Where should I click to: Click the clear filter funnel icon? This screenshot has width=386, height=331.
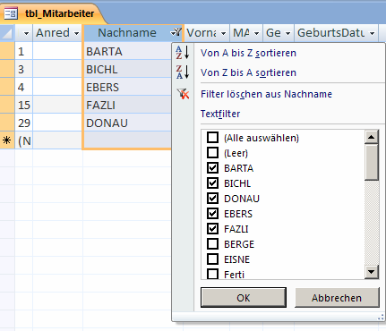coord(183,94)
